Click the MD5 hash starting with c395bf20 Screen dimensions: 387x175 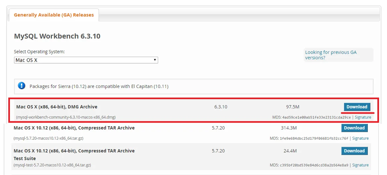coord(314,165)
